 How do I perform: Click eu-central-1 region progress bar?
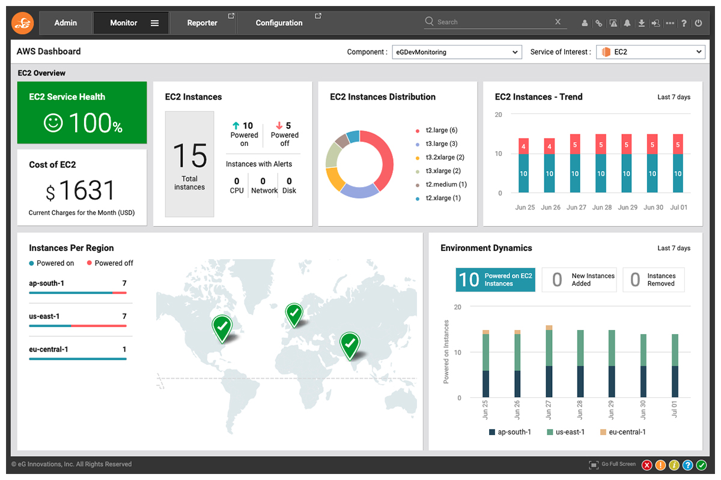pos(78,359)
